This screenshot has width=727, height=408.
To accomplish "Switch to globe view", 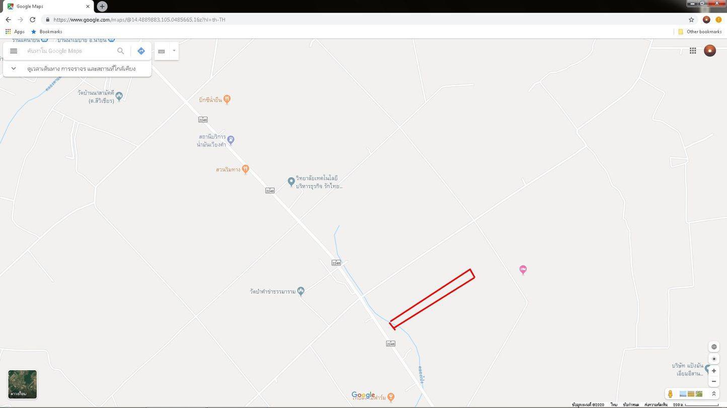I will coord(714,347).
